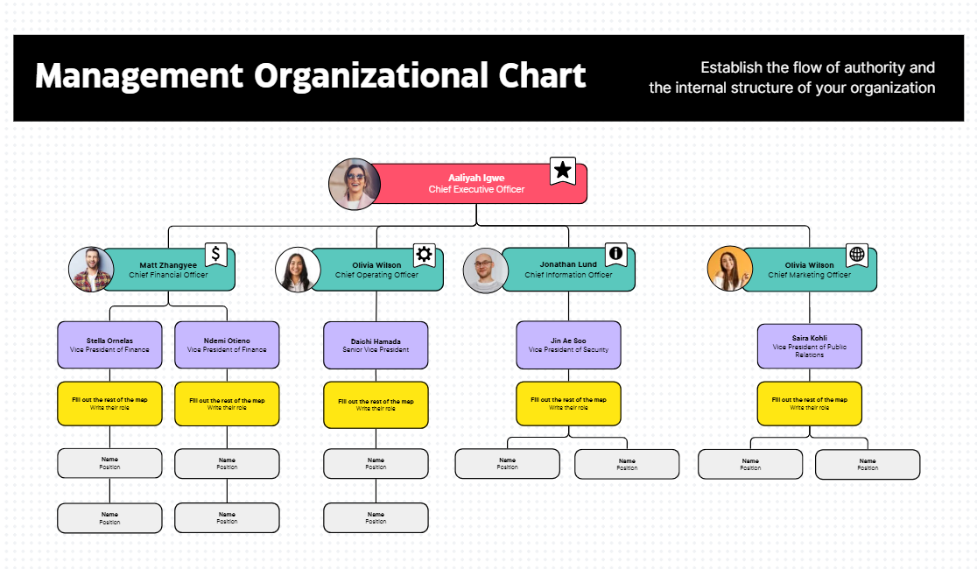Click the dollar sign icon on Matt Zhangyee's card
Viewport: 977px width, 569px height.
click(x=216, y=255)
